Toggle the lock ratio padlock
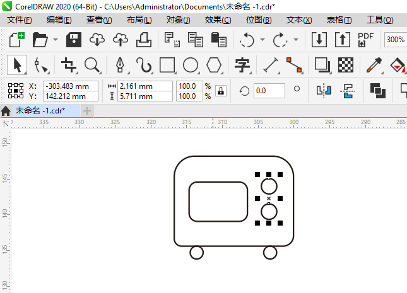This screenshot has width=407, height=293. [221, 91]
